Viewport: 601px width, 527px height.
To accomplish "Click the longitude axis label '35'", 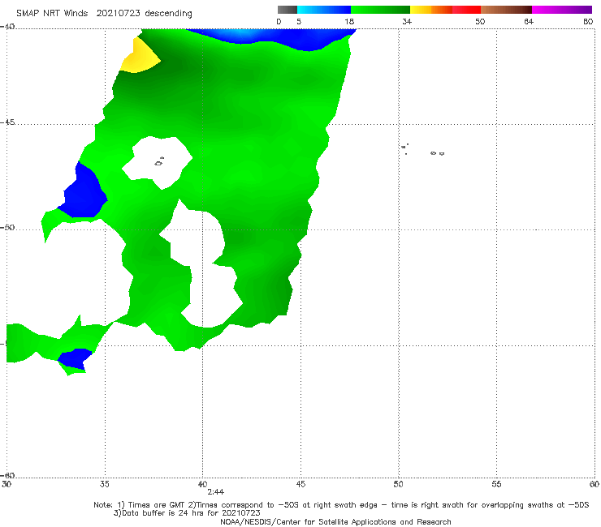I will click(105, 484).
